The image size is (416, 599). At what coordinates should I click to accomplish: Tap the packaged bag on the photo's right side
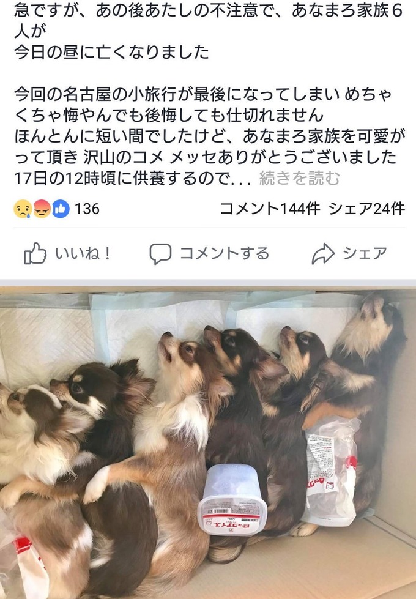tap(331, 471)
